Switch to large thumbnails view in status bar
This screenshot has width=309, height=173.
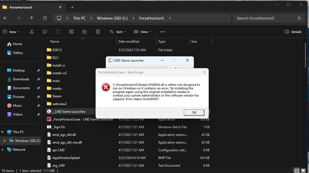[304, 171]
